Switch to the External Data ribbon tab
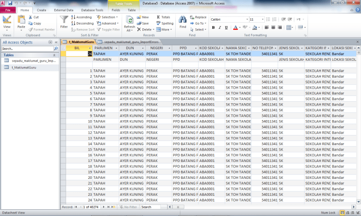 pyautogui.click(x=64, y=10)
